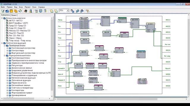
Task: Expand the Динамические звенья node
Action: point(7,68)
